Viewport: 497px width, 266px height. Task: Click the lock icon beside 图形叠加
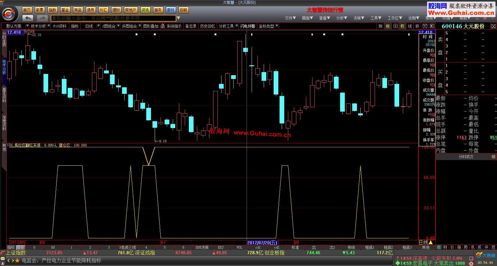coord(162,26)
